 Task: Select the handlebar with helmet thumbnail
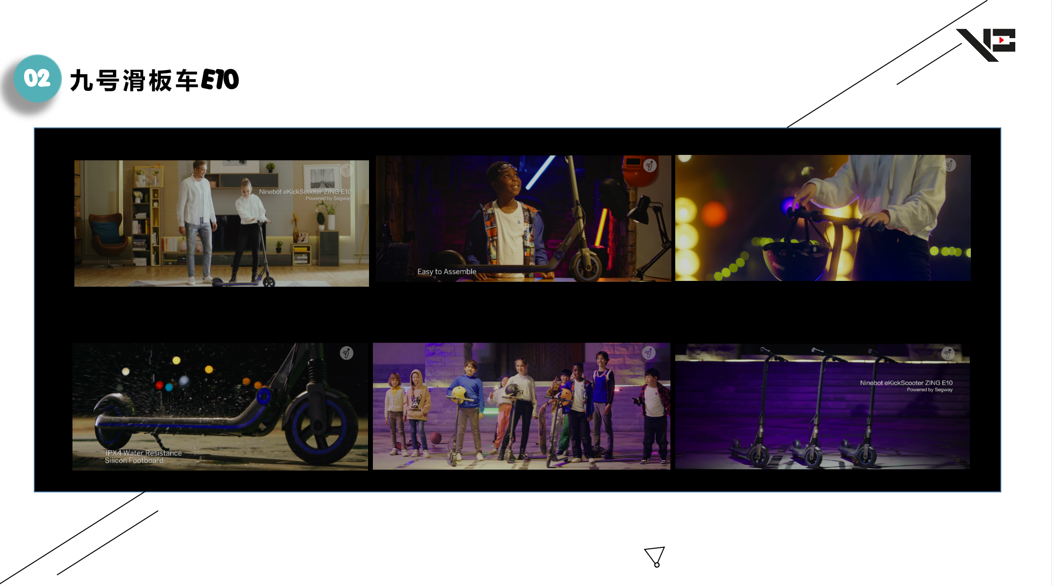click(823, 218)
